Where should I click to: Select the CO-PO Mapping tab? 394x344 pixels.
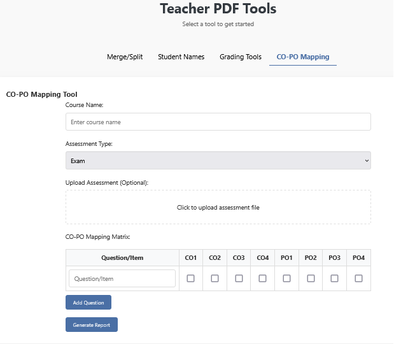303,57
